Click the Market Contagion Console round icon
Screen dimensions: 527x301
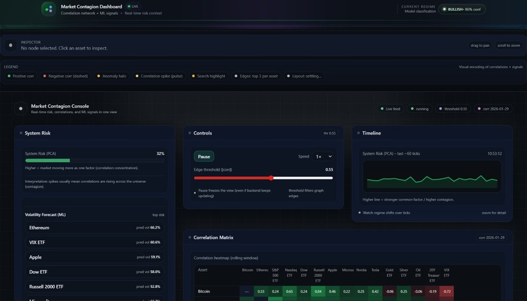coord(21,108)
